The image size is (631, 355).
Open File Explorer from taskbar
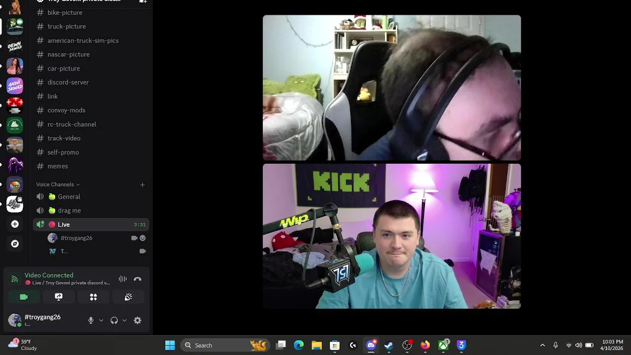(x=316, y=345)
